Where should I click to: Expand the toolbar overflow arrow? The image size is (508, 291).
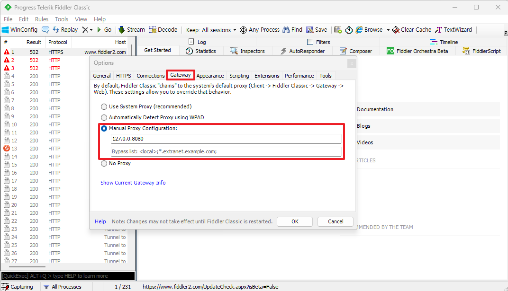point(506,33)
